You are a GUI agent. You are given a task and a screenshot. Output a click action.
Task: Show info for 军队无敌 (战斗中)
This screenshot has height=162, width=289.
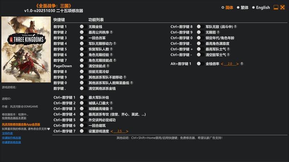(236, 27)
